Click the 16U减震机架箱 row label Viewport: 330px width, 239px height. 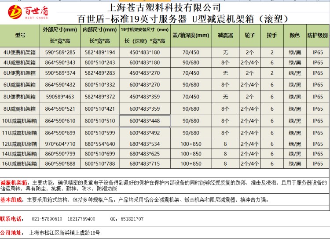20,164
